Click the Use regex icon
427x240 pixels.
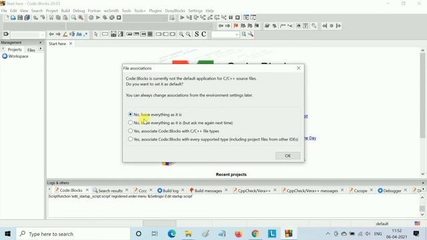85,34
